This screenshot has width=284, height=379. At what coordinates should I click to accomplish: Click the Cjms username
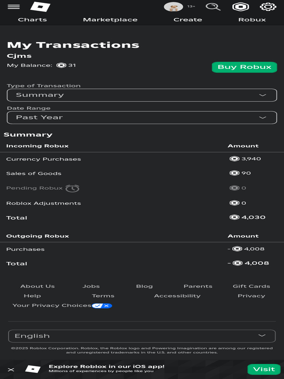click(19, 56)
